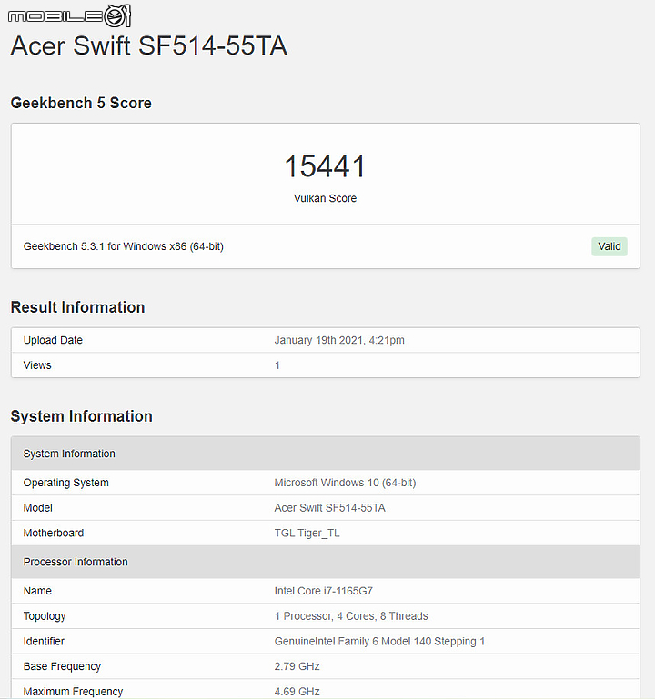Click the Result Information heading
655x699 pixels.
click(77, 307)
